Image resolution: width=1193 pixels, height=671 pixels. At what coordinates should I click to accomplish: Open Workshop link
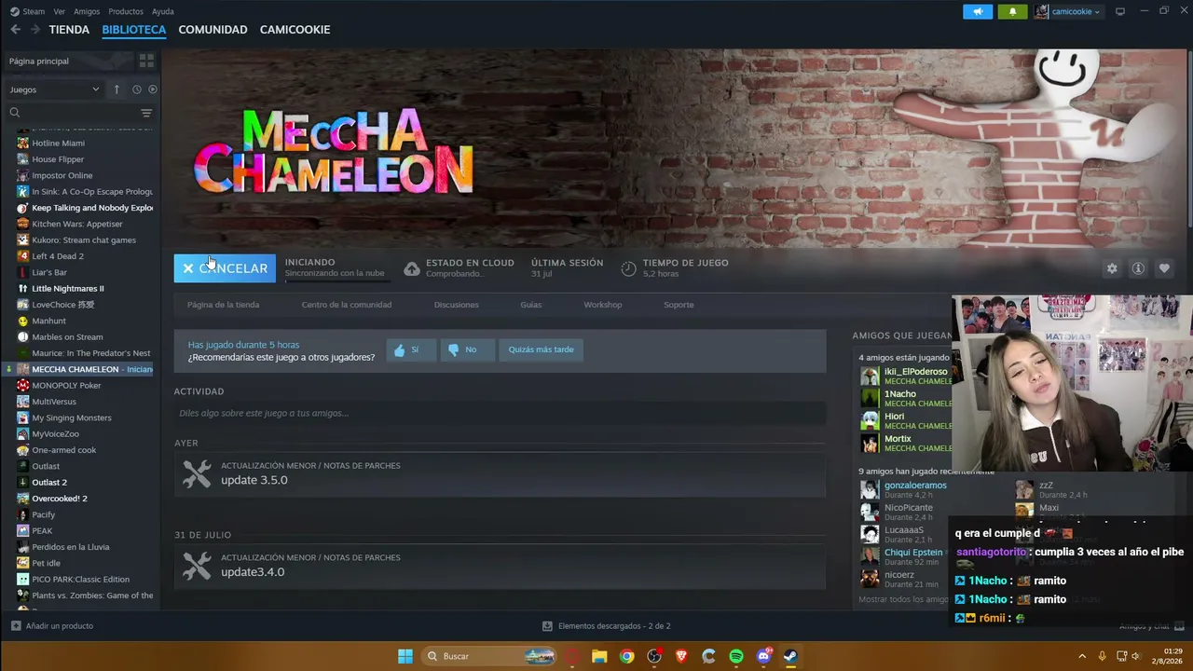coord(603,305)
